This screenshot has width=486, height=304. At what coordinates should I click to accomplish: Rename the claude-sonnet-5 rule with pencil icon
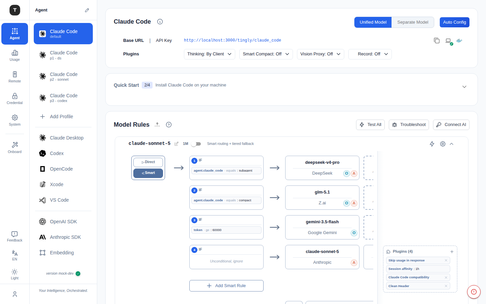[177, 144]
